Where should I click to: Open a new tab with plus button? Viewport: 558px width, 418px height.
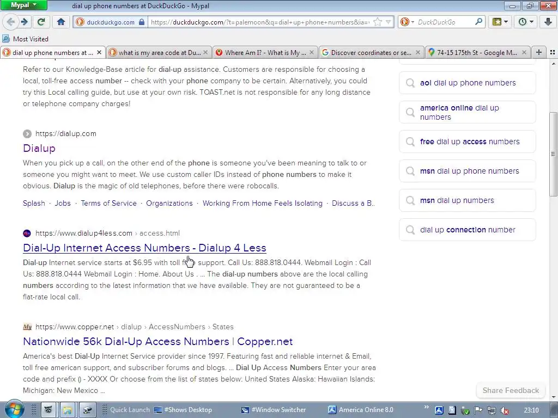(539, 53)
